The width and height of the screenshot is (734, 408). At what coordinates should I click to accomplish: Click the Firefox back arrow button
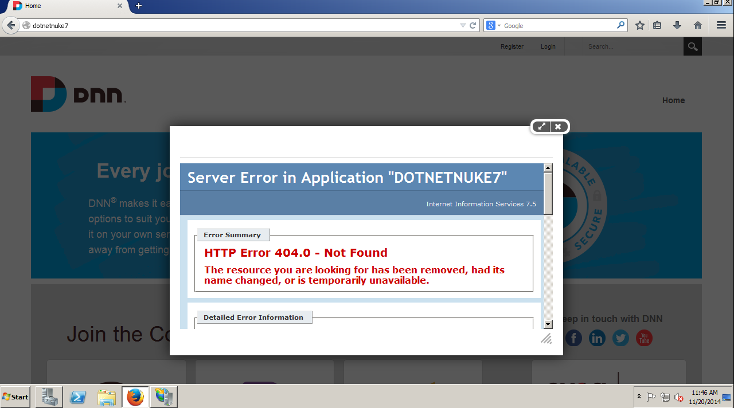10,25
